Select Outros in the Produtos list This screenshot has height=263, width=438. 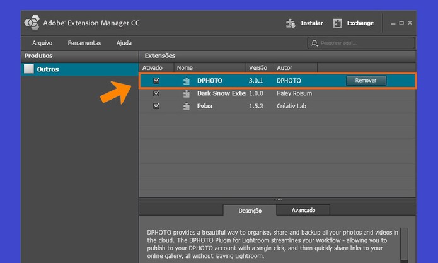point(80,69)
